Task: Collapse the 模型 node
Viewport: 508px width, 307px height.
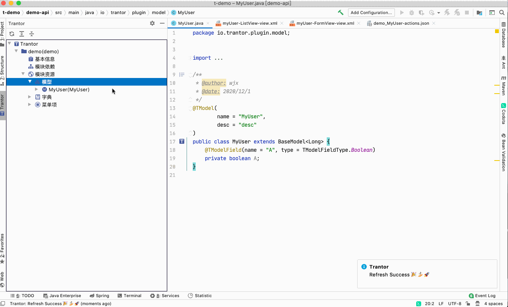Action: pos(30,82)
